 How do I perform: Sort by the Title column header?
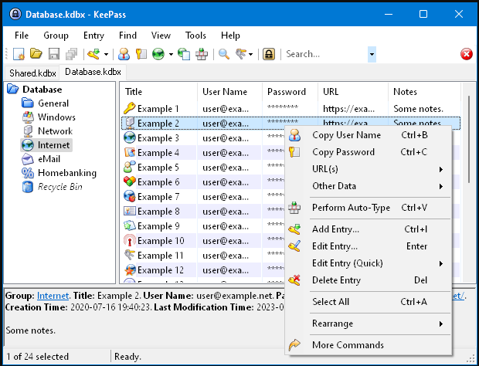[x=159, y=92]
